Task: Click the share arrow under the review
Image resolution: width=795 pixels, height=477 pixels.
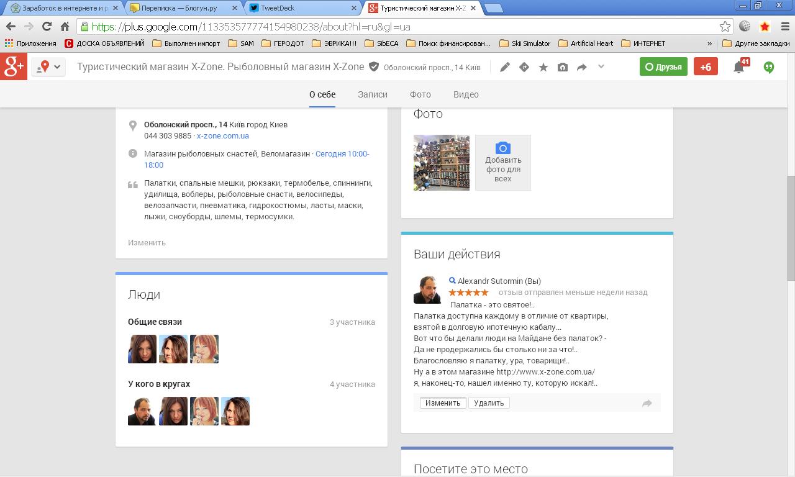Action: point(647,403)
